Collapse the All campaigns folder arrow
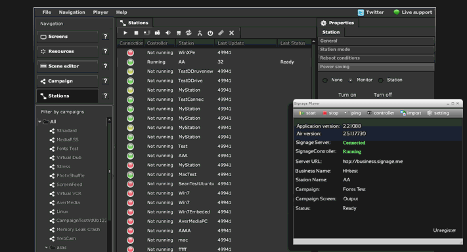Image resolution: width=467 pixels, height=252 pixels. pos(39,122)
